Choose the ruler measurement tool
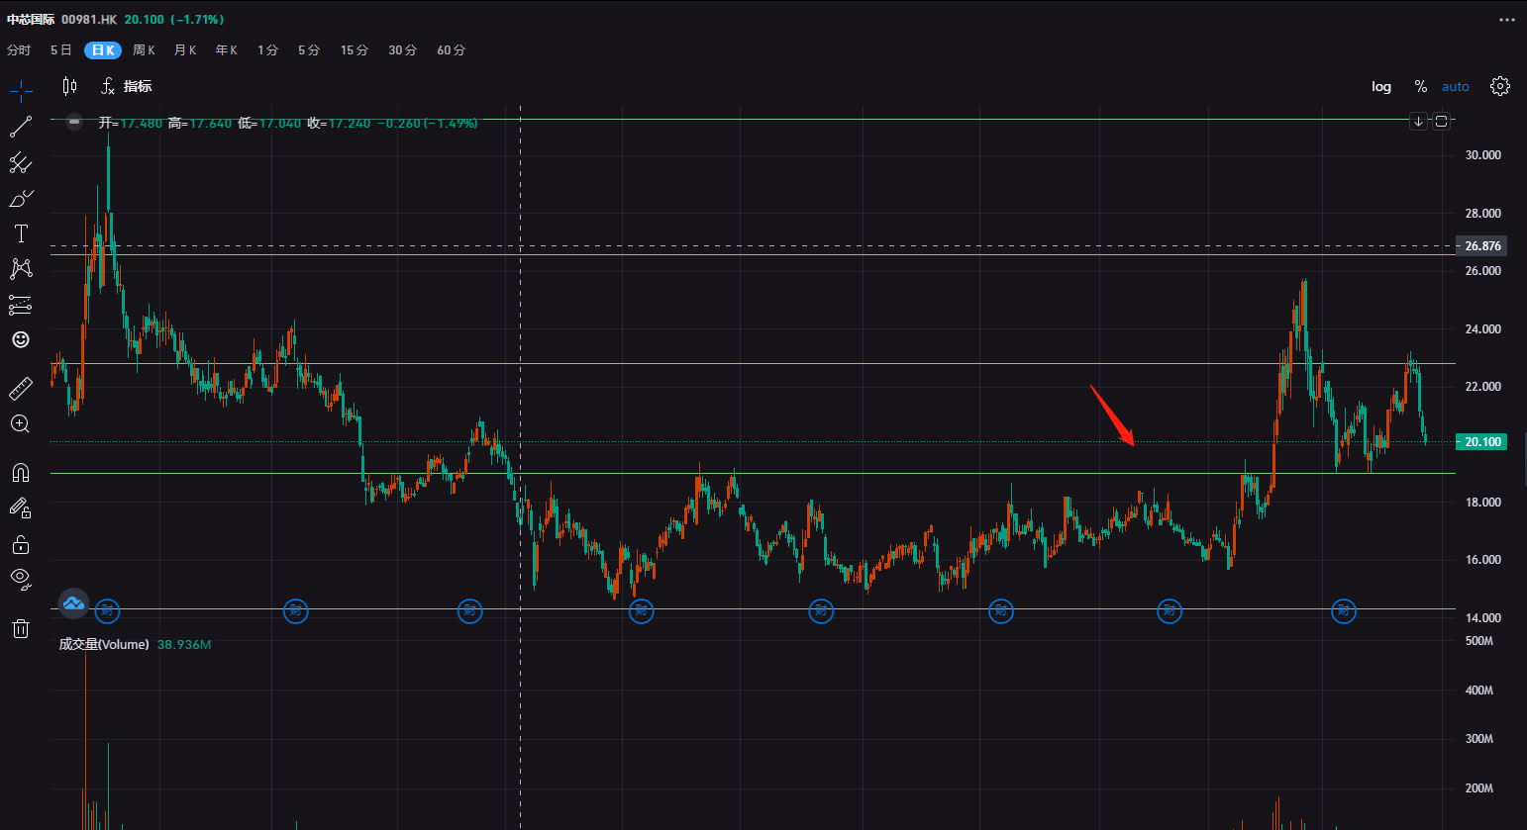The image size is (1527, 830). click(21, 388)
